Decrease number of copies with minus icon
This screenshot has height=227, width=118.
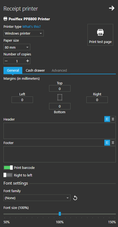coord(6,61)
